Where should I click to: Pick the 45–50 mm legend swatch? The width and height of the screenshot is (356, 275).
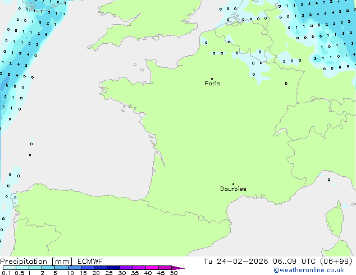[x=165, y=268]
